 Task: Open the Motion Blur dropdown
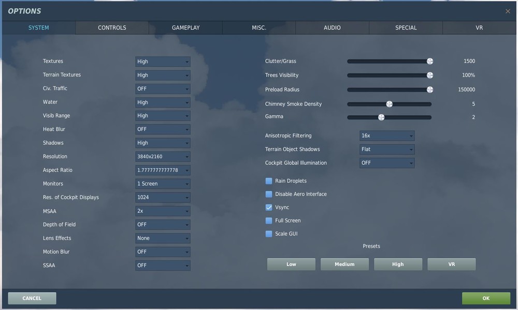[x=163, y=252]
